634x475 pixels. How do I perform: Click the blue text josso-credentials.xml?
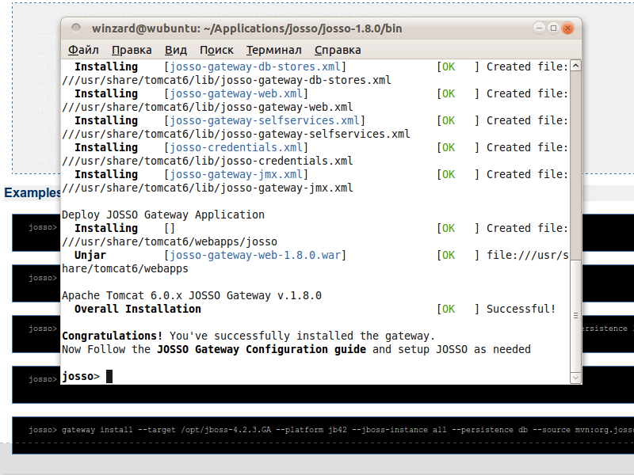(236, 147)
